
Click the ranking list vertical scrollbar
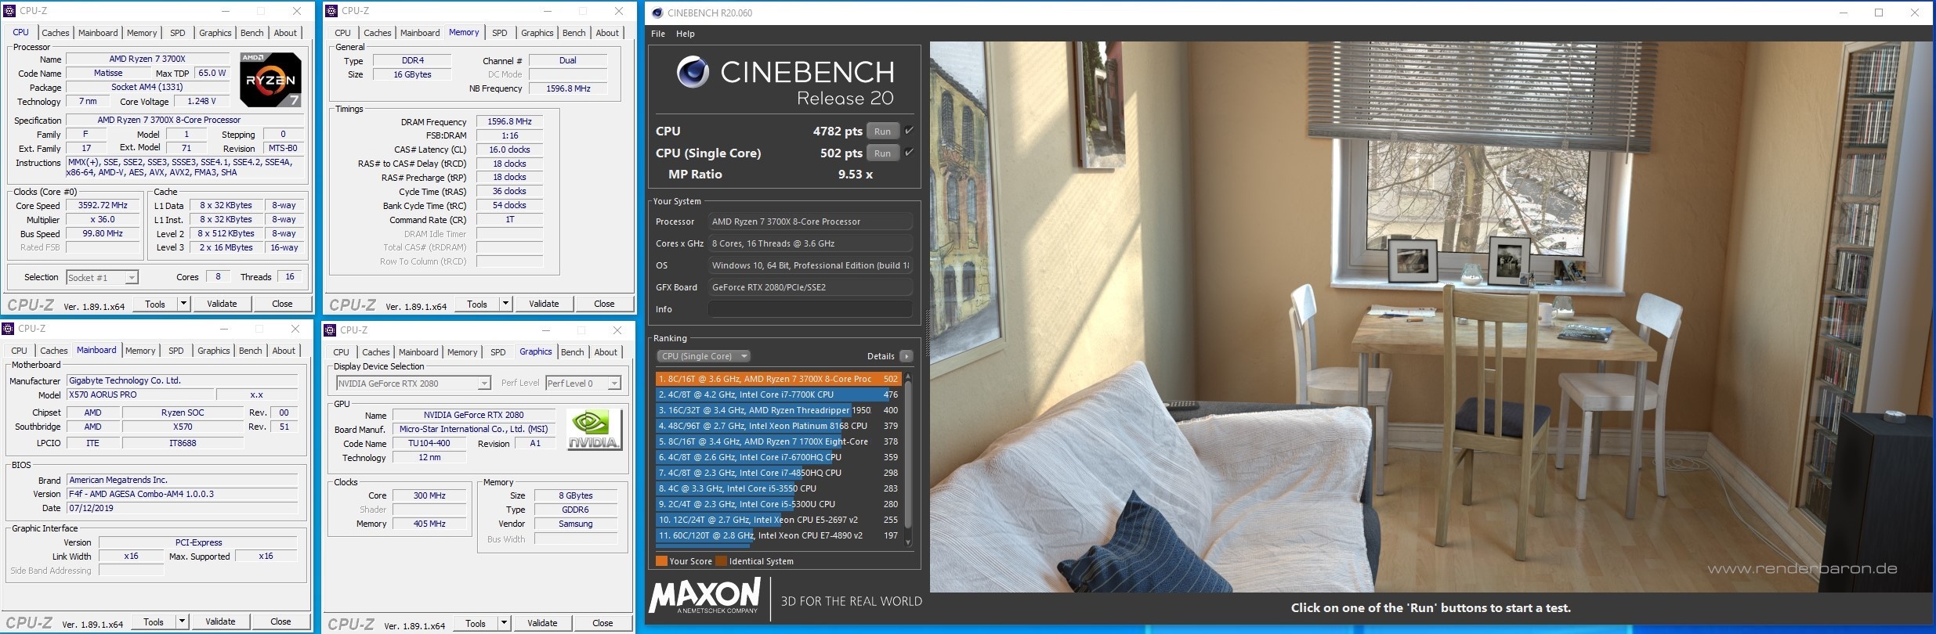coord(908,459)
